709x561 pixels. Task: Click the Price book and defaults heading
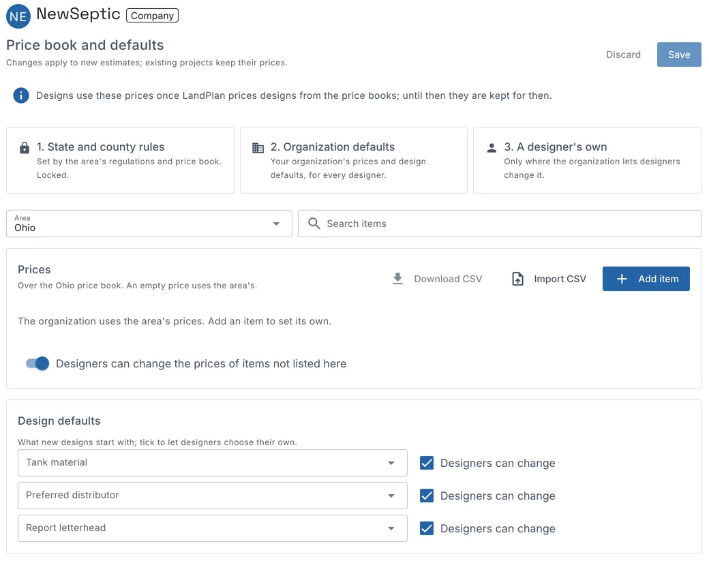(x=85, y=45)
